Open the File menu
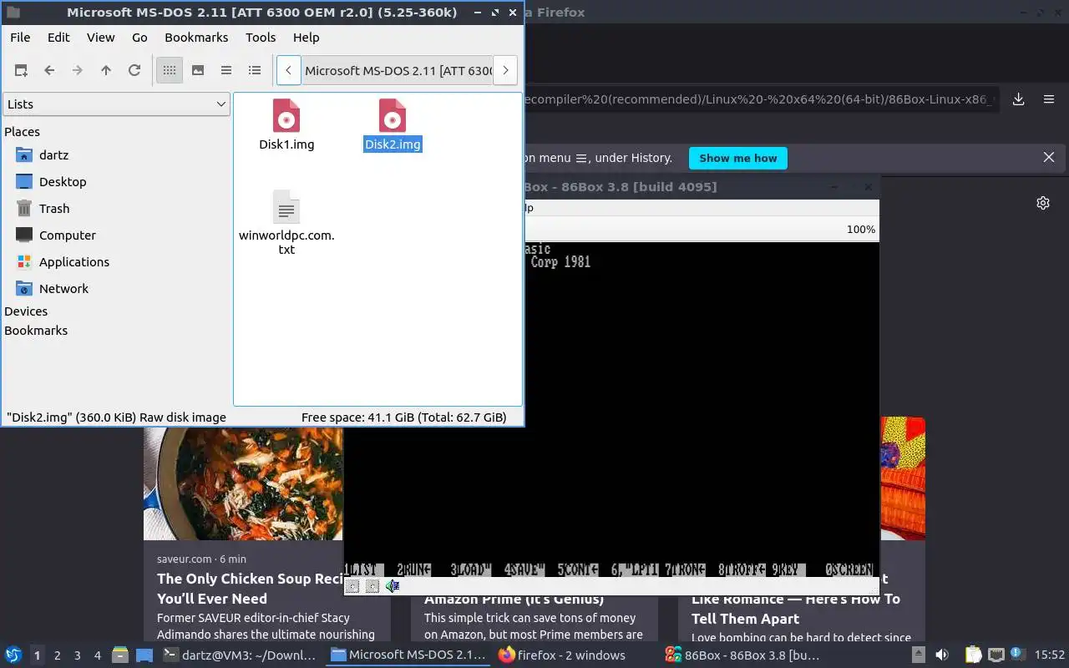The image size is (1069, 668). tap(20, 38)
